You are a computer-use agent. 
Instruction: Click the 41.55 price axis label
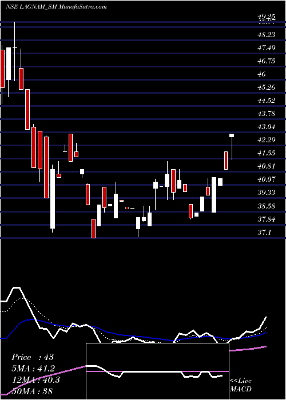(x=267, y=153)
